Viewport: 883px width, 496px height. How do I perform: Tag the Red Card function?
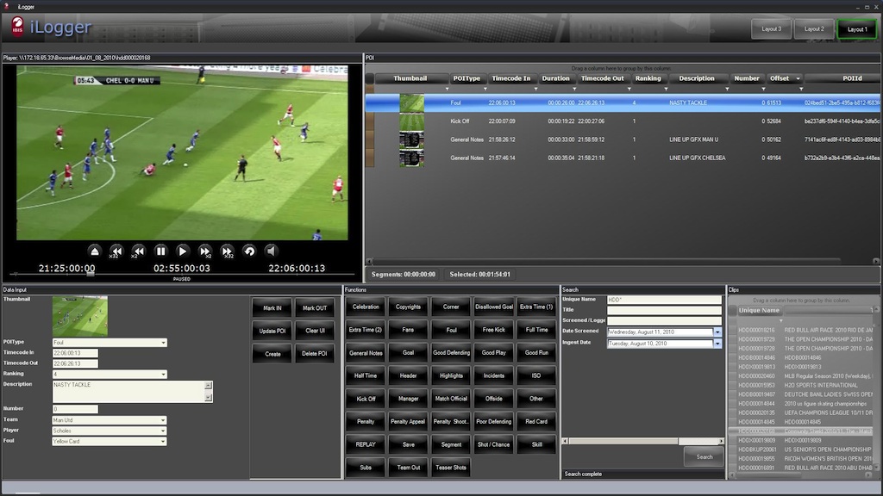click(536, 422)
